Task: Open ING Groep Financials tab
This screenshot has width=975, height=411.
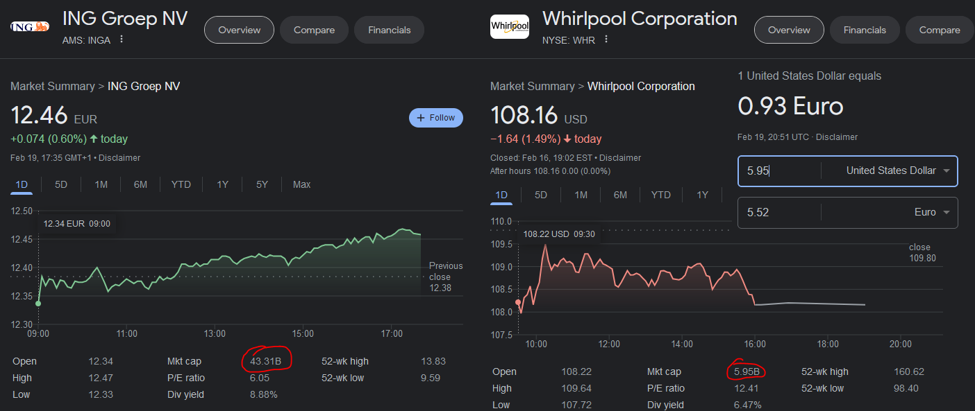Action: coord(389,30)
